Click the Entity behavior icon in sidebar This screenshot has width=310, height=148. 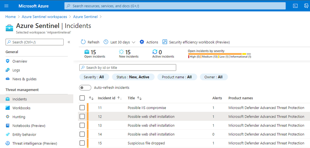8,134
